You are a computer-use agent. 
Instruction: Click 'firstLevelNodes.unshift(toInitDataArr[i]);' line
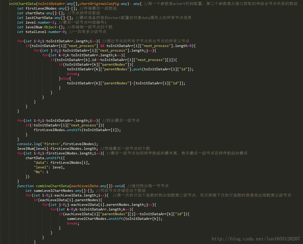pos(77,130)
